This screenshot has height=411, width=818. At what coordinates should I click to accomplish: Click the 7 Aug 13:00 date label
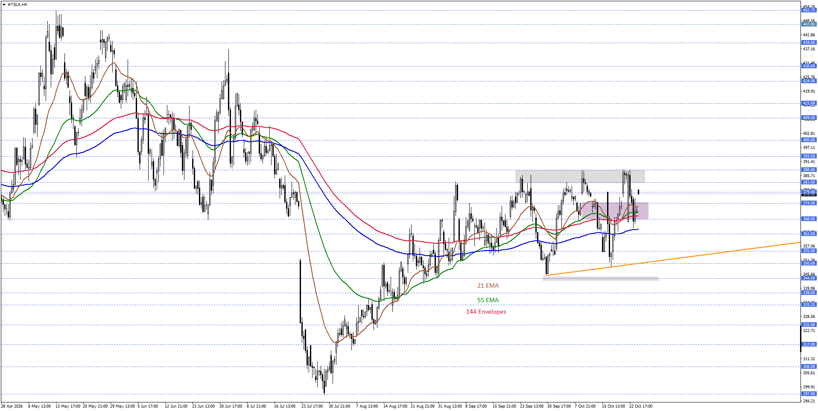[367, 406]
